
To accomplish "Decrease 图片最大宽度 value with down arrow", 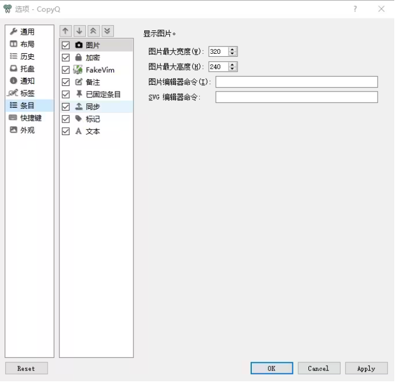I will coord(232,54).
